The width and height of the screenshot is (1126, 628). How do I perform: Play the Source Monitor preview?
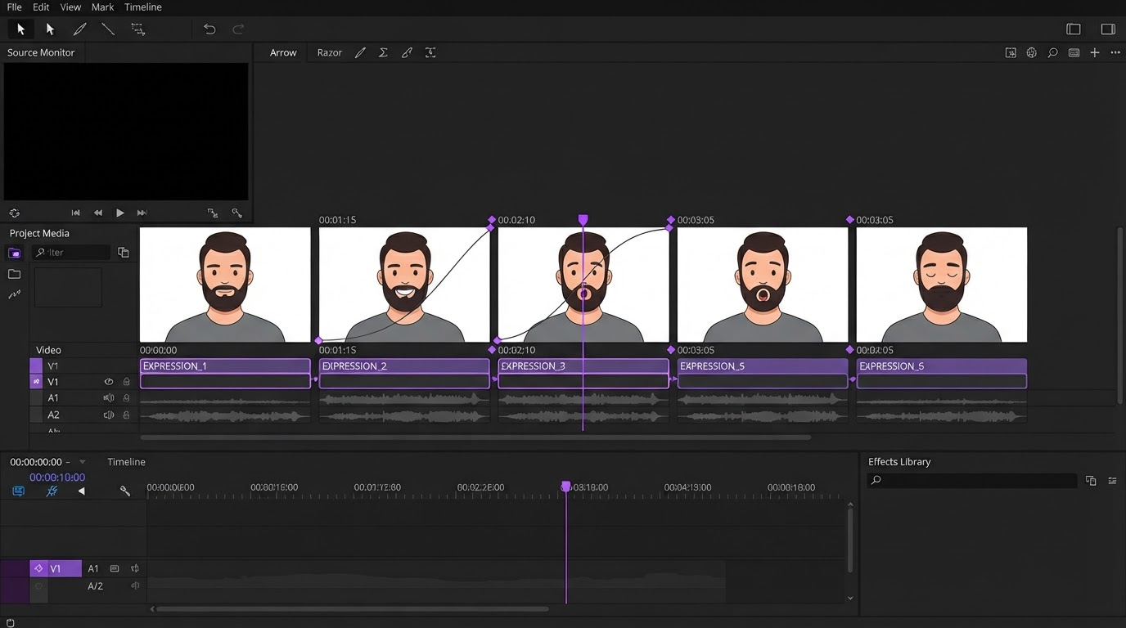coord(120,213)
